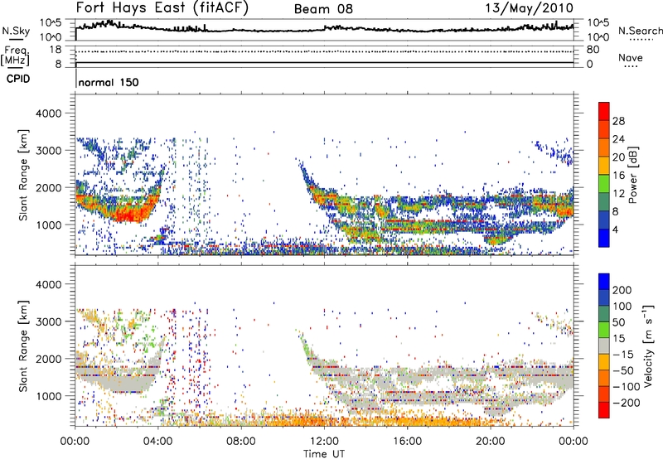663x459 pixels.
Task: Select the '200' tick on Velocity colorbar
Action: (x=622, y=290)
